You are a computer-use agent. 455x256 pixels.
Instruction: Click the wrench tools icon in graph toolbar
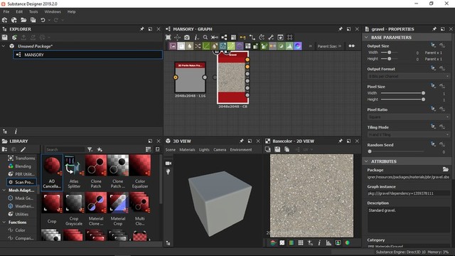point(271,38)
